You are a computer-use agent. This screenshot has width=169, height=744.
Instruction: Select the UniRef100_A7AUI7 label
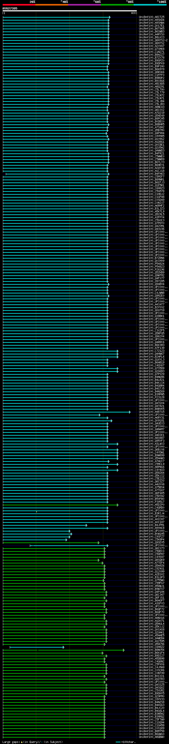tap(151, 461)
